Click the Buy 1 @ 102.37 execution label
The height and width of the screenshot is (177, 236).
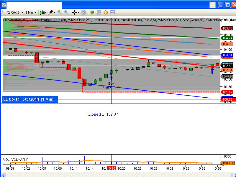111,85
